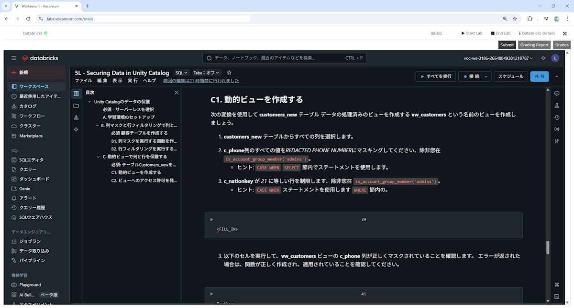The image size is (574, 308).
Task: Click the <FILL_IN> code cell editor
Action: pyautogui.click(x=364, y=230)
